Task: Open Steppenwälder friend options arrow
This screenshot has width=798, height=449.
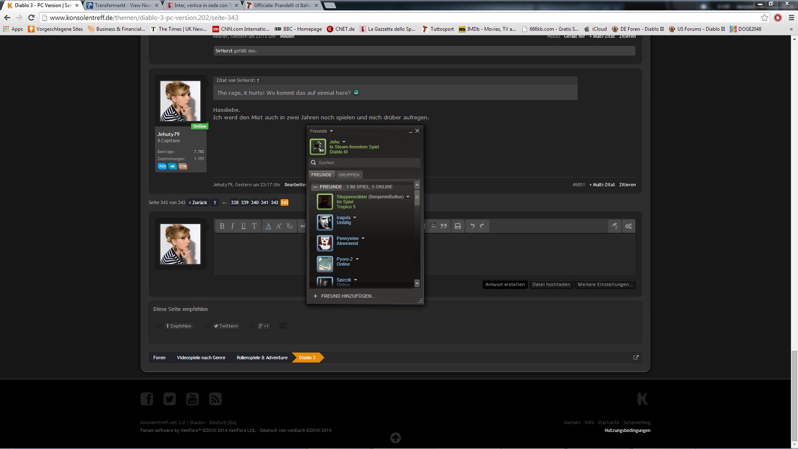Action: (x=408, y=197)
